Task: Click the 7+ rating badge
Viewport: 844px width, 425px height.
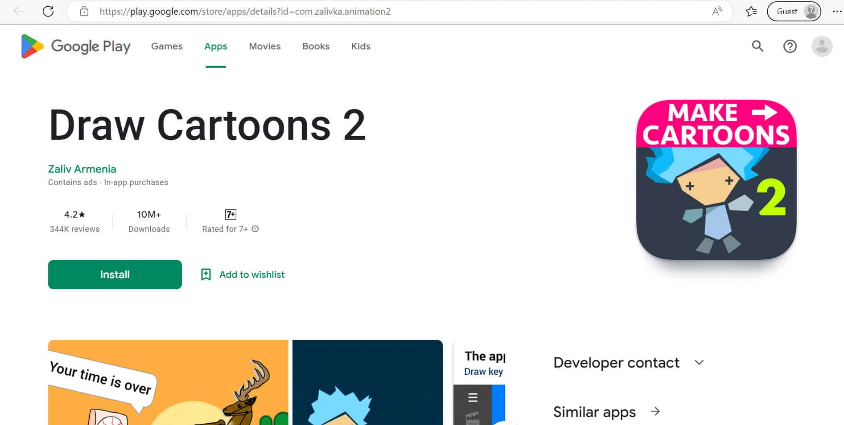Action: click(x=231, y=215)
